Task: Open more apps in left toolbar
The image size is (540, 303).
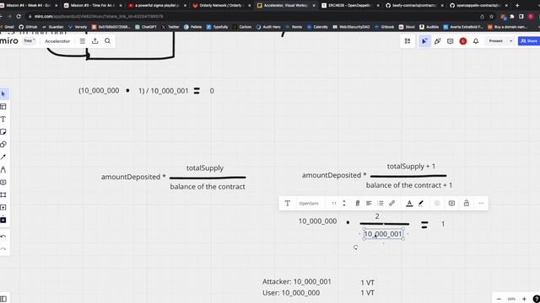Action: point(3,220)
